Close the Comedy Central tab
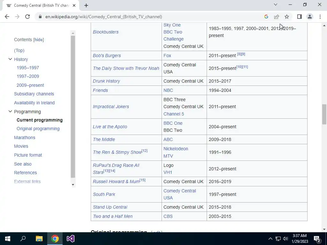 (74, 5)
